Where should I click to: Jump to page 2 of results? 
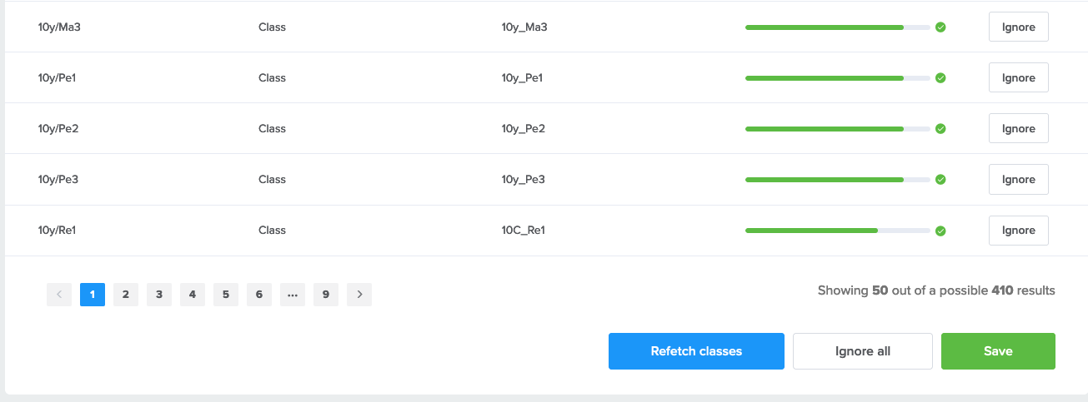pos(126,295)
